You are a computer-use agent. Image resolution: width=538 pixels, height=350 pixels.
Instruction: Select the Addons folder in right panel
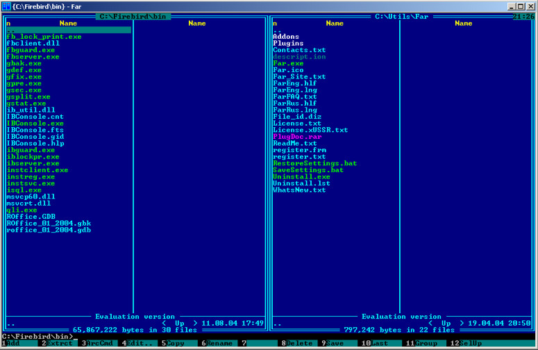pyautogui.click(x=286, y=37)
